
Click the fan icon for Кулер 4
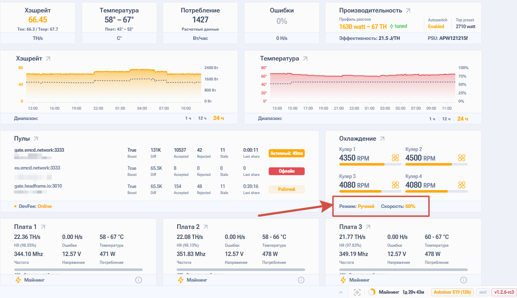[462, 185]
